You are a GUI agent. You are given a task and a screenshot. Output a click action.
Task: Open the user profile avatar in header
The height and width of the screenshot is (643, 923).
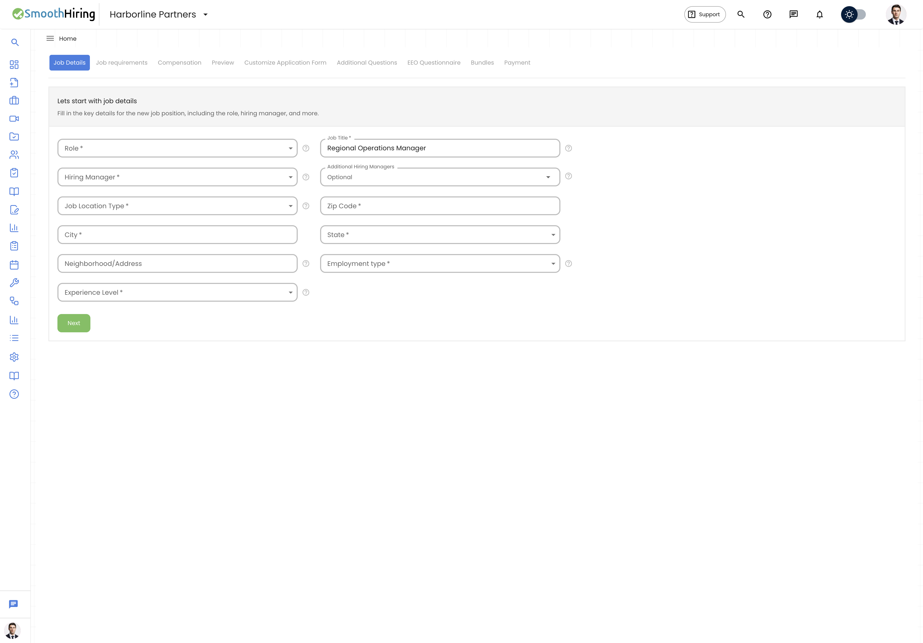click(x=896, y=14)
